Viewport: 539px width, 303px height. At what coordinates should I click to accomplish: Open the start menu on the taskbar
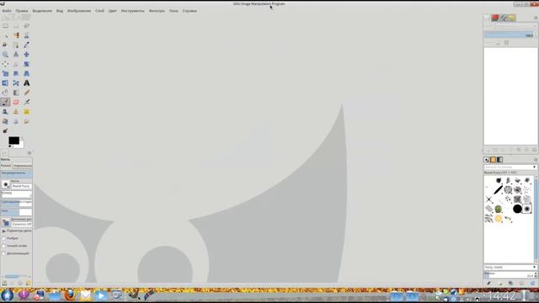click(7, 295)
